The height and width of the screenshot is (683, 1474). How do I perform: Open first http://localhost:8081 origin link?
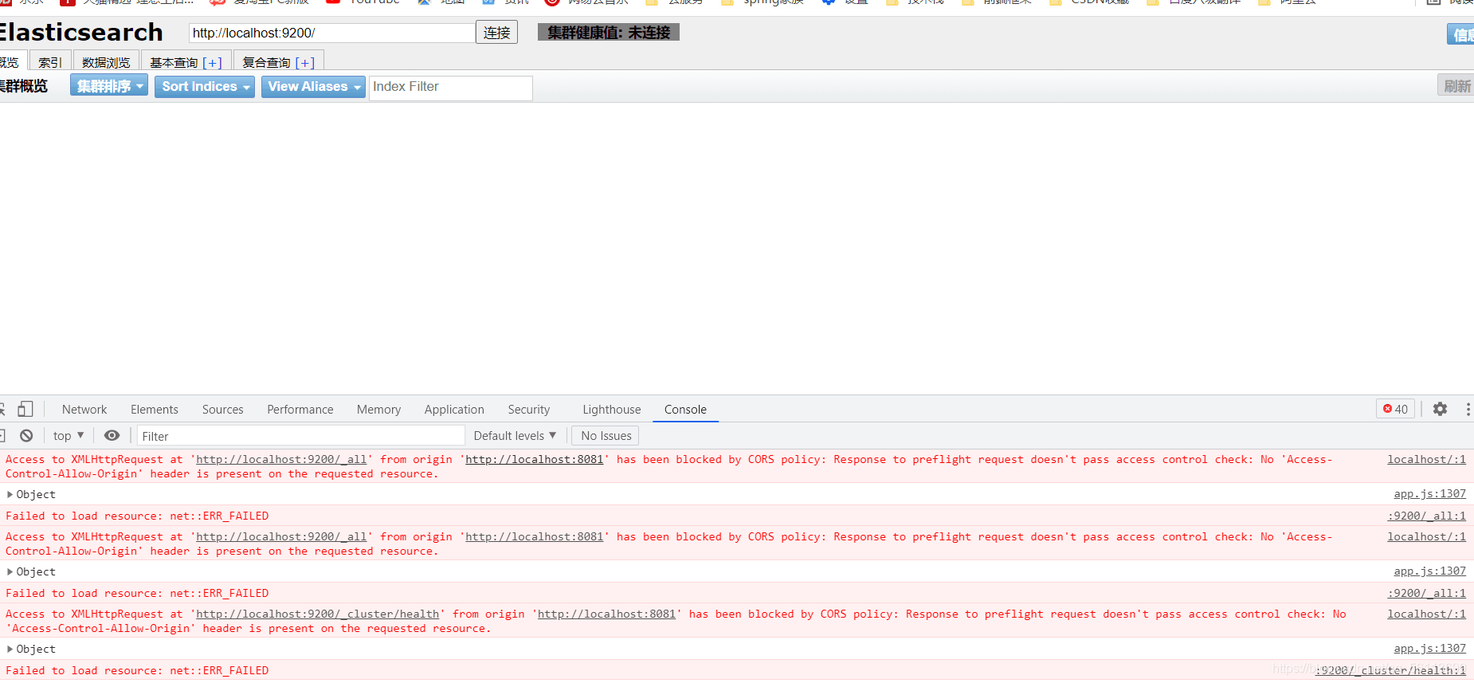[x=535, y=459]
